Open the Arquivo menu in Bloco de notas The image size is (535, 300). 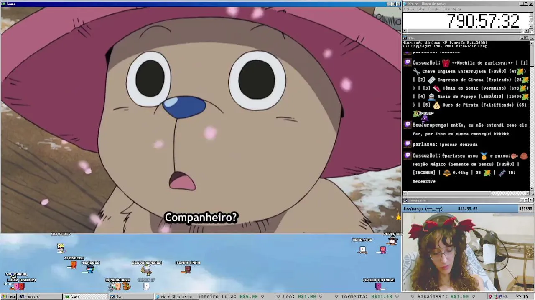408,9
